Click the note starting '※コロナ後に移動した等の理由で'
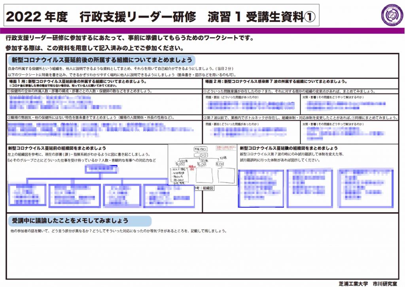Viewport: 405px width, 287px height. click(63, 86)
